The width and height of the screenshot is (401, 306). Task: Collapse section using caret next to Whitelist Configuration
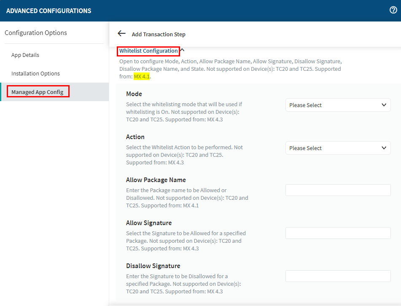pyautogui.click(x=182, y=51)
